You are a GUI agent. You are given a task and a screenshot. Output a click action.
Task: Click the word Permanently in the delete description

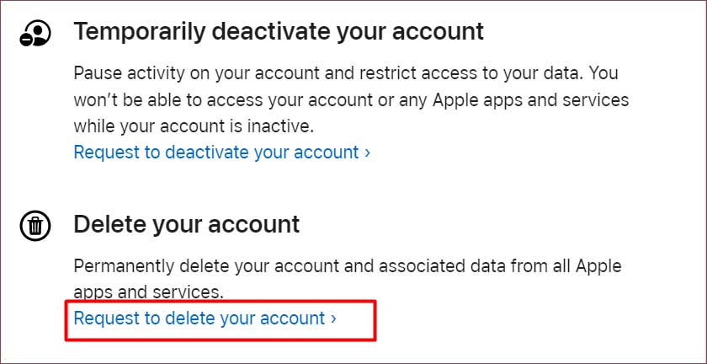(124, 266)
